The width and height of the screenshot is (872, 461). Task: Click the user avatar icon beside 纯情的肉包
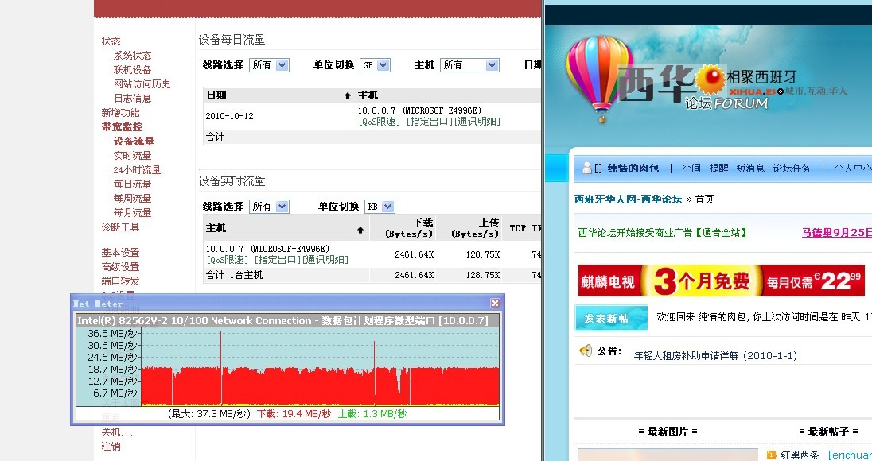click(587, 168)
